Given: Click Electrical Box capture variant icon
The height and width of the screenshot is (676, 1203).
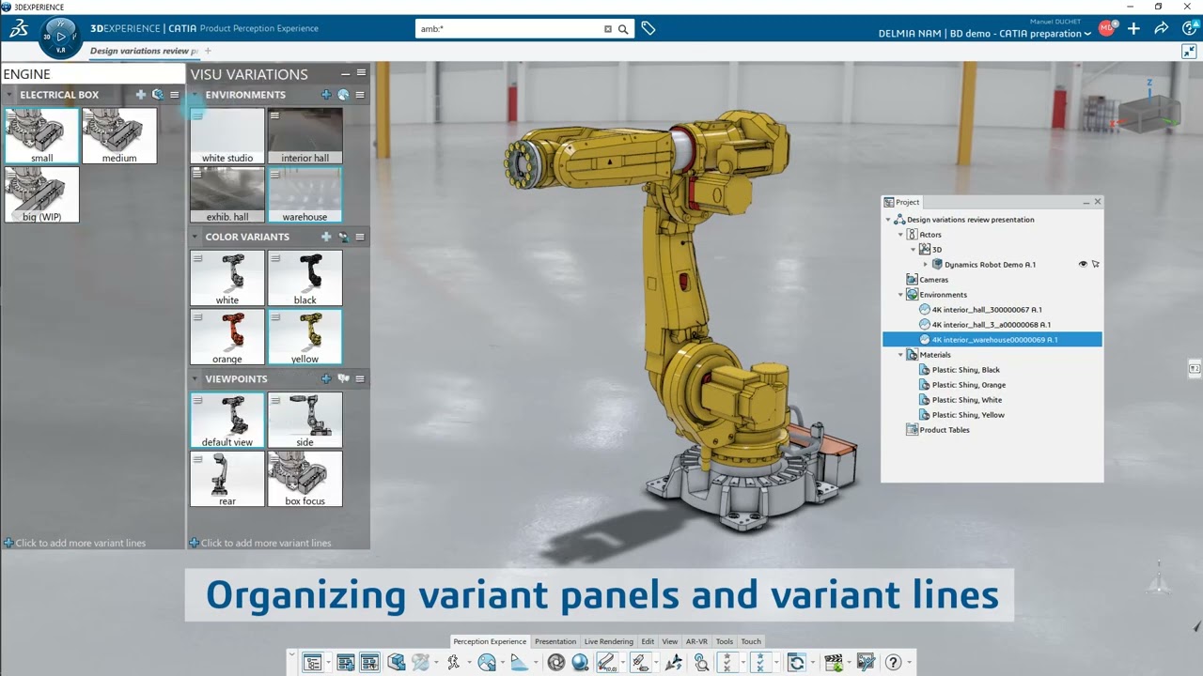Looking at the screenshot, I should (x=158, y=95).
